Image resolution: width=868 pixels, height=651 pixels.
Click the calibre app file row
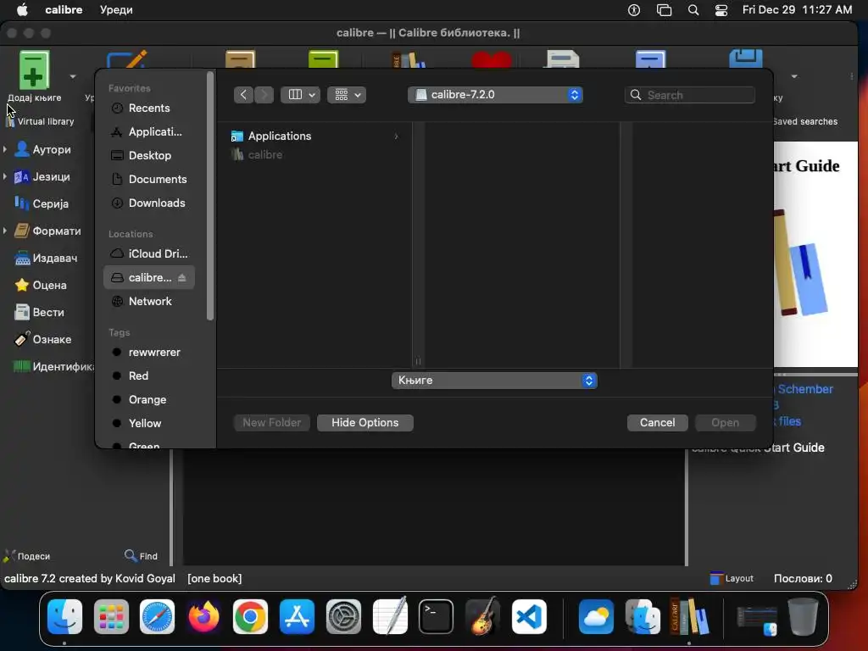click(314, 155)
